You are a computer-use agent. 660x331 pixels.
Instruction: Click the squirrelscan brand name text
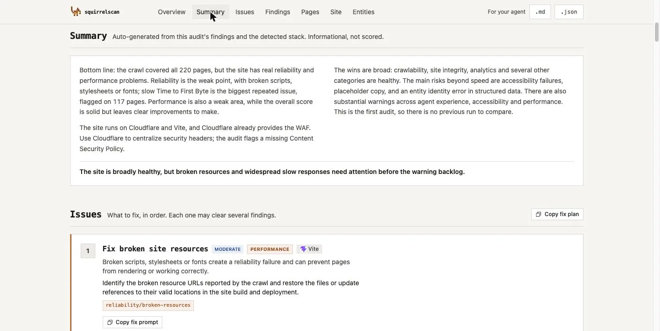(x=102, y=12)
